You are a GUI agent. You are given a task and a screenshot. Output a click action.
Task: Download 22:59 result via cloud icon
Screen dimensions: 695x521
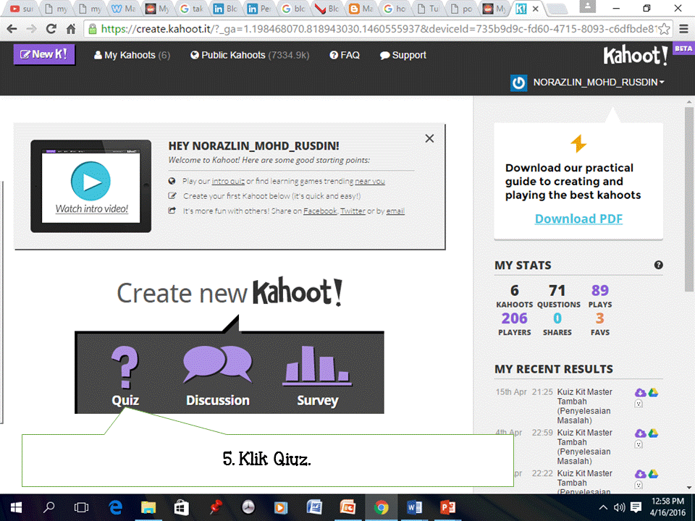pos(640,433)
